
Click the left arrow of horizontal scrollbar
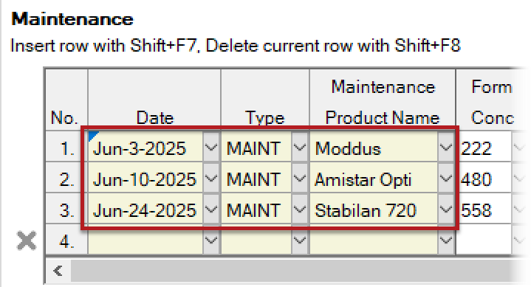[58, 271]
